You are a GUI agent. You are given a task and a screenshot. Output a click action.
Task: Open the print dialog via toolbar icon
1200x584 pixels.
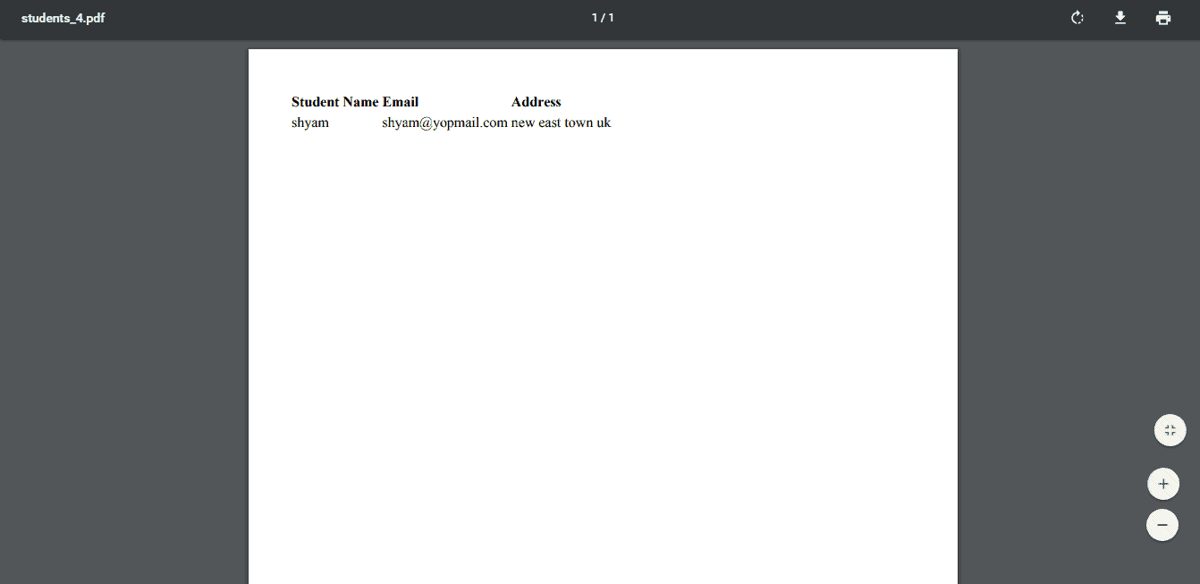(x=1162, y=17)
